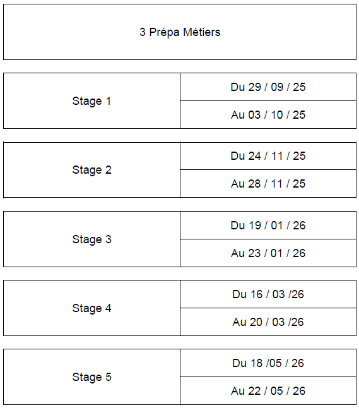Click the digit 5 in Stage 5
Screen dimensions: 359x410
click(x=109, y=377)
